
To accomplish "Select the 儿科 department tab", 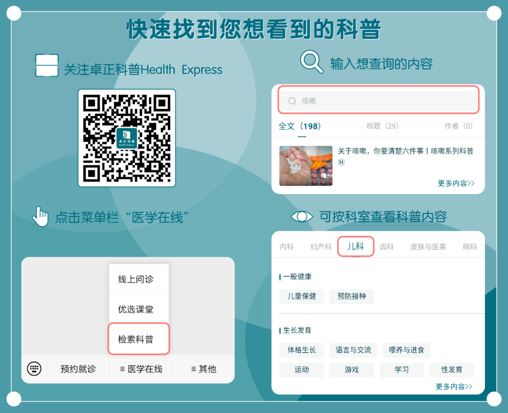I will [x=356, y=247].
